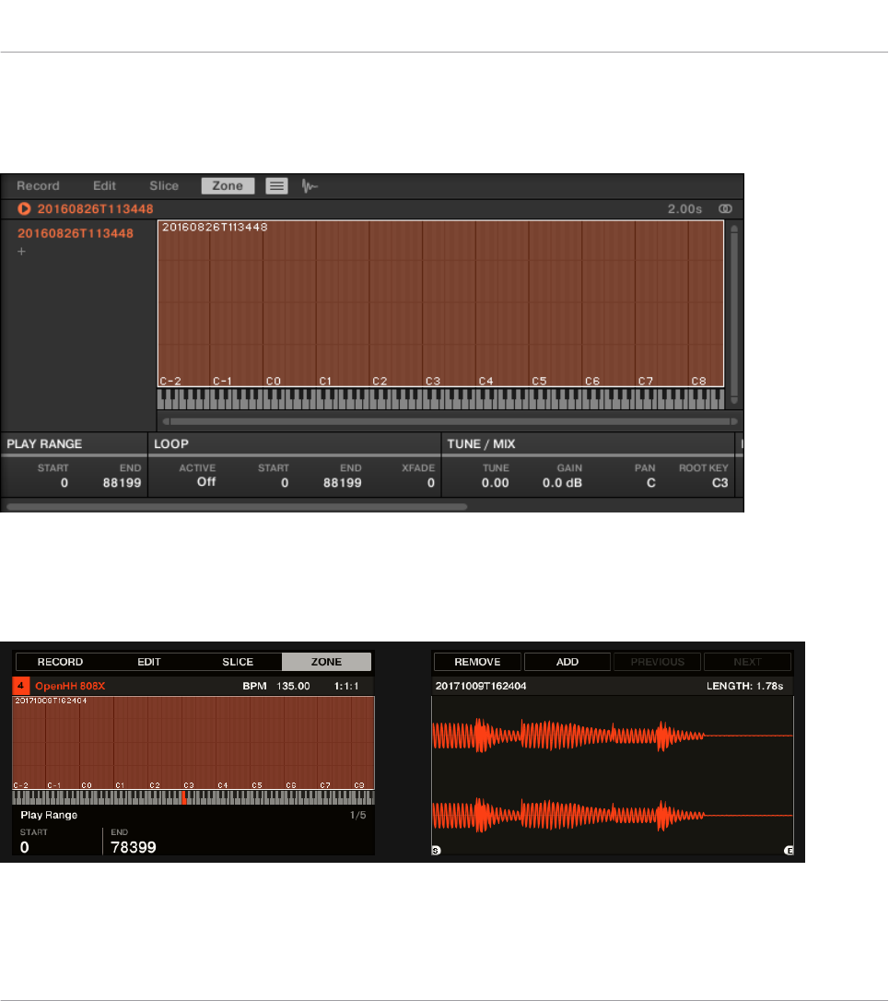This screenshot has width=889, height=1001.
Task: Click the sample name 20171009T162404 above waveform
Action: point(481,687)
